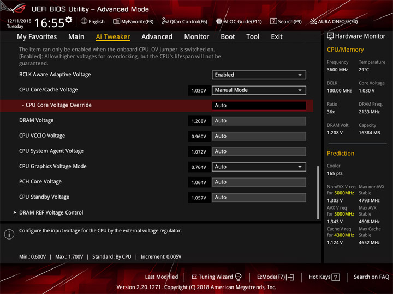The width and height of the screenshot is (393, 294).
Task: Click the 165 pts cooler score
Action: click(335, 174)
